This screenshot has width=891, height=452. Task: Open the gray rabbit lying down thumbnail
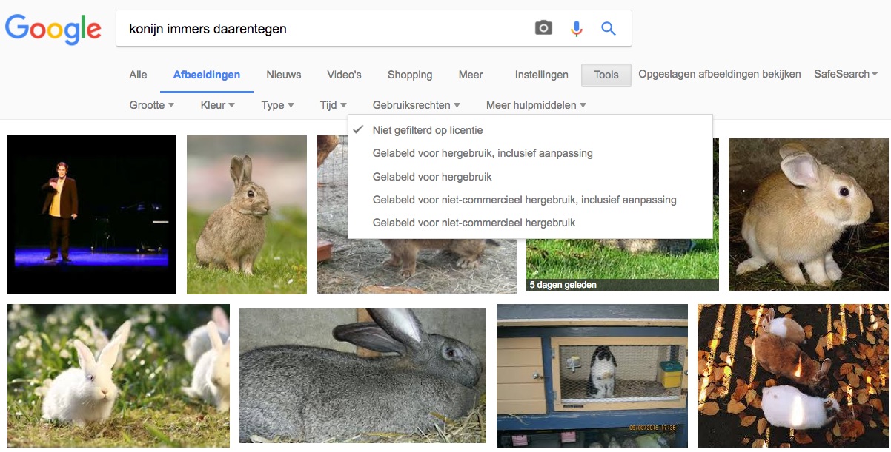pos(362,376)
